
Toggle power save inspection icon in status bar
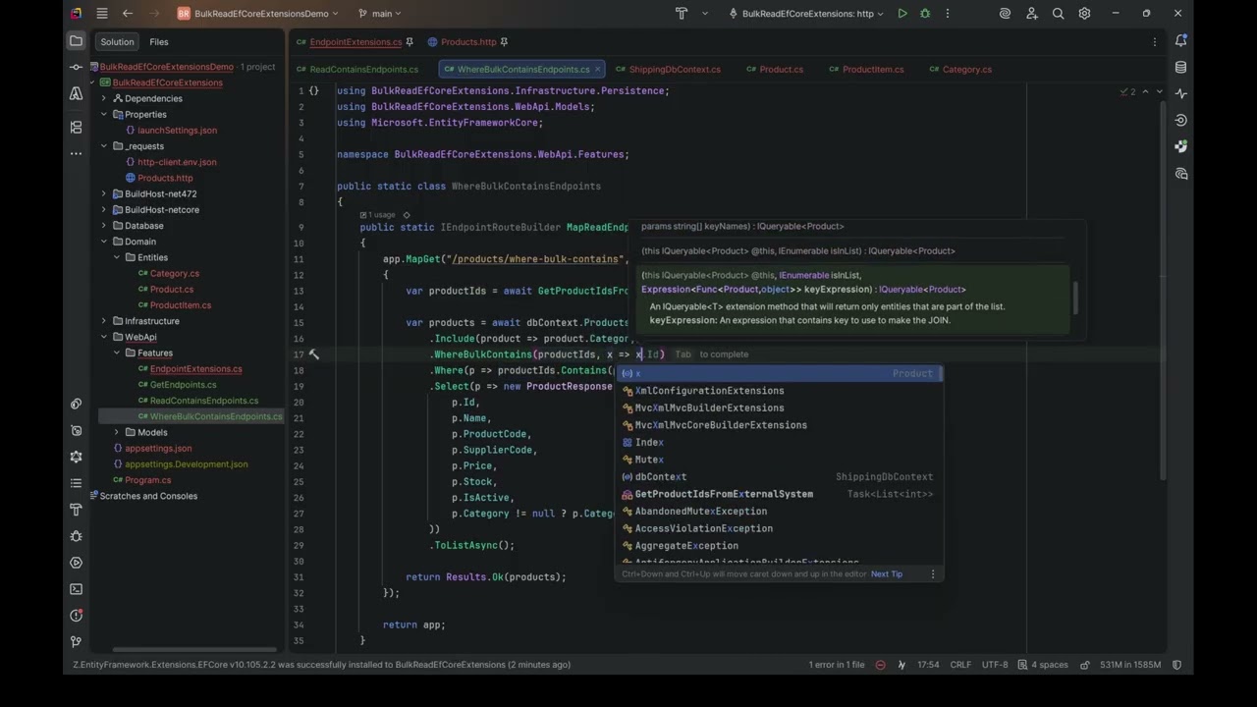pos(879,665)
